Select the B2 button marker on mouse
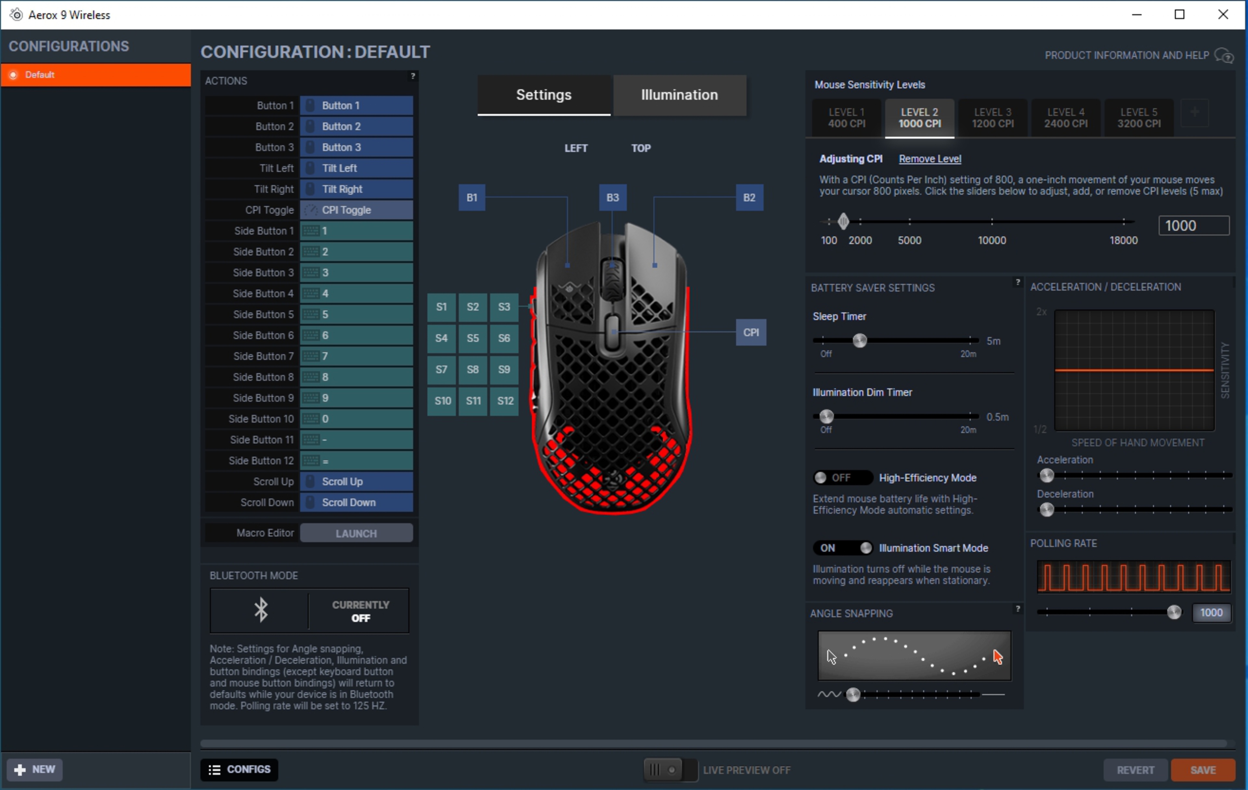Image resolution: width=1248 pixels, height=790 pixels. (x=749, y=198)
